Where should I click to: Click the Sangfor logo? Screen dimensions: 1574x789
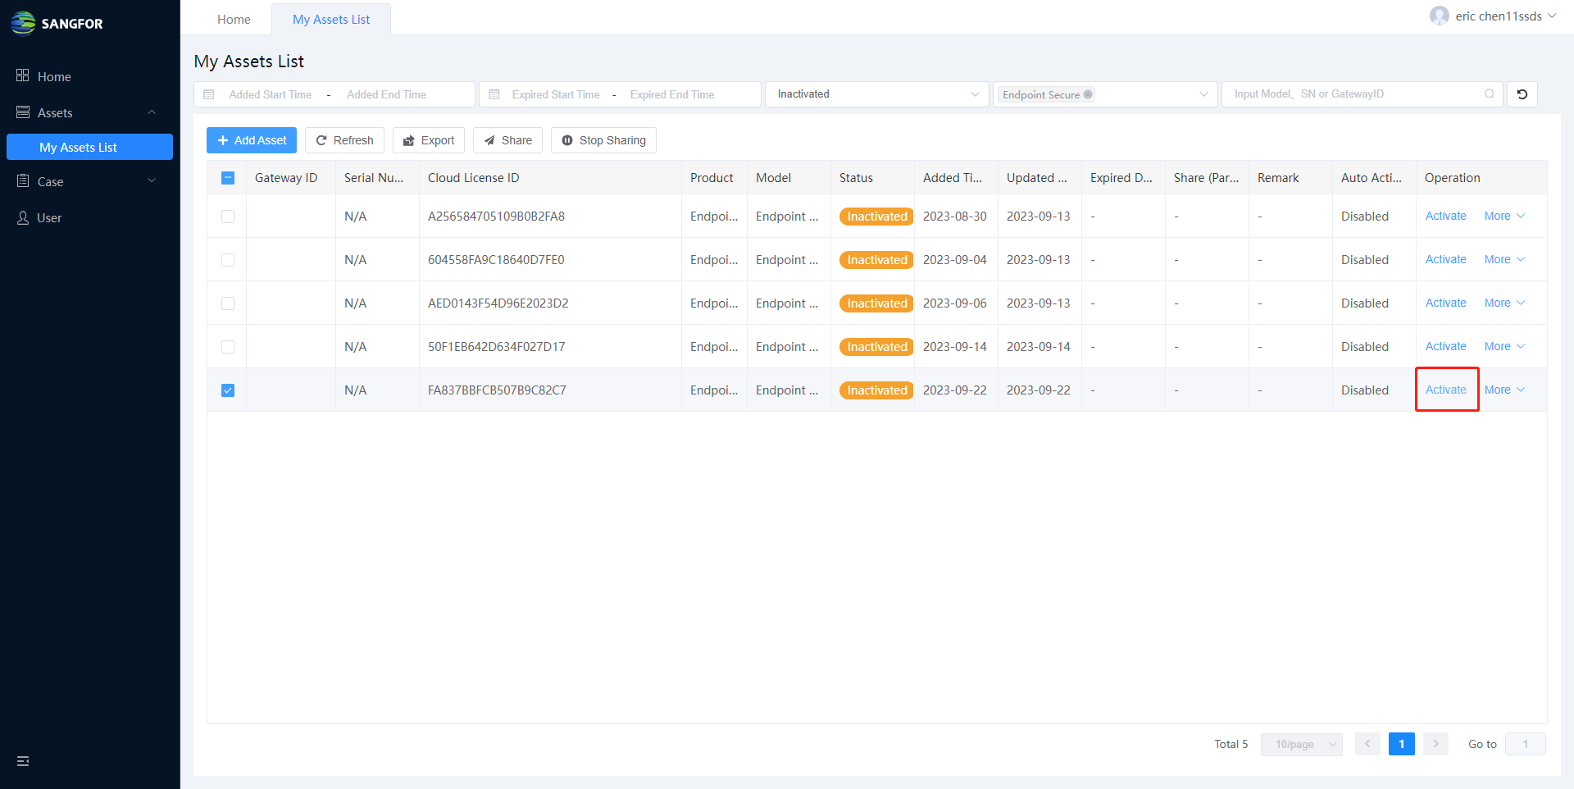point(57,23)
